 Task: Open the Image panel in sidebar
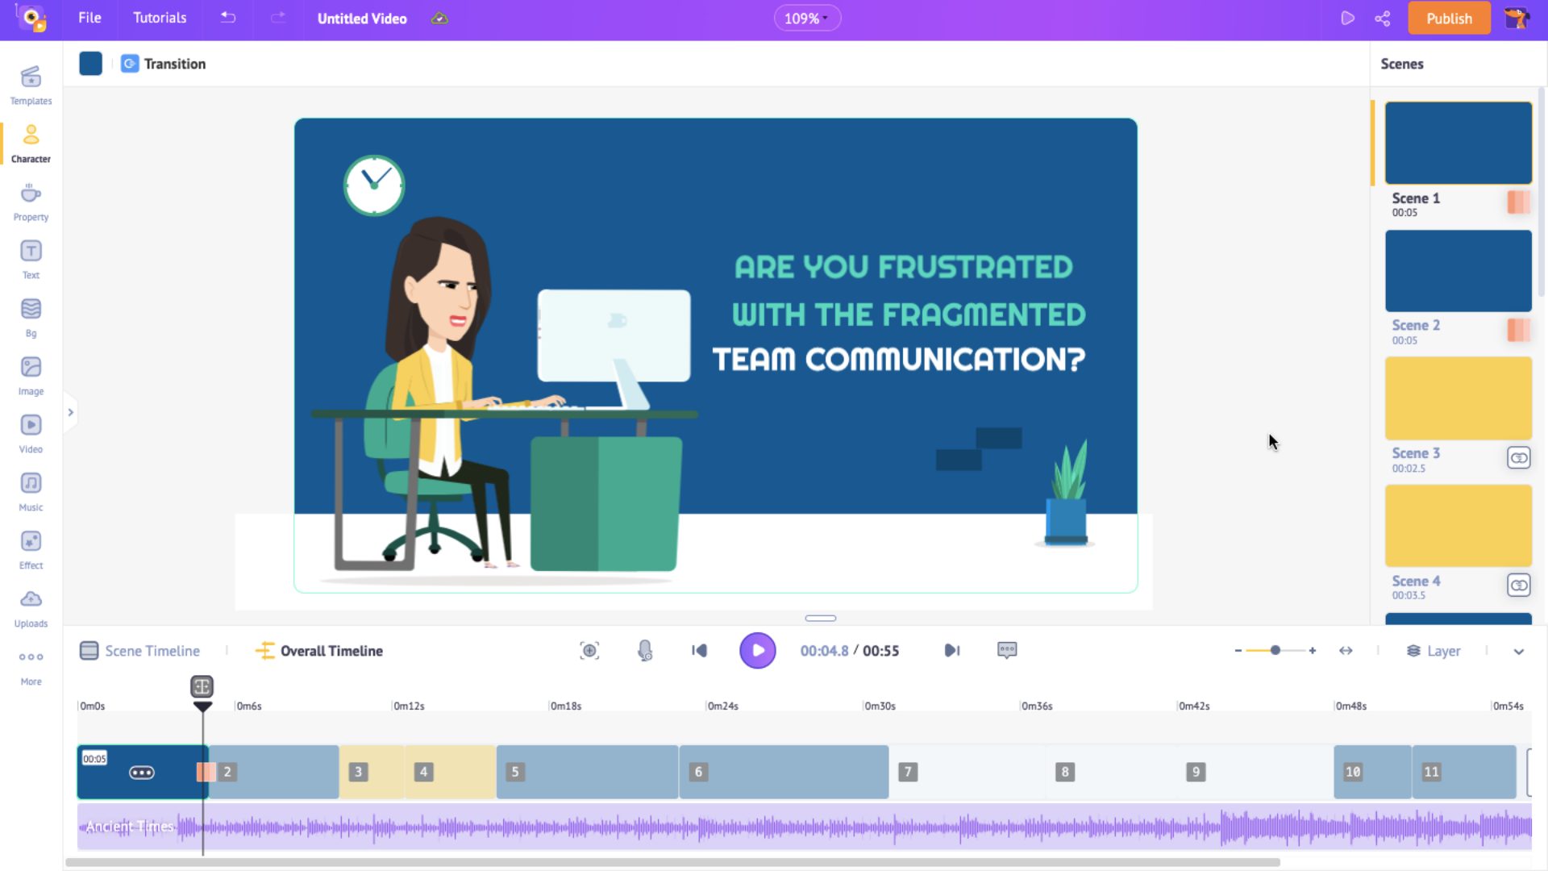click(31, 375)
